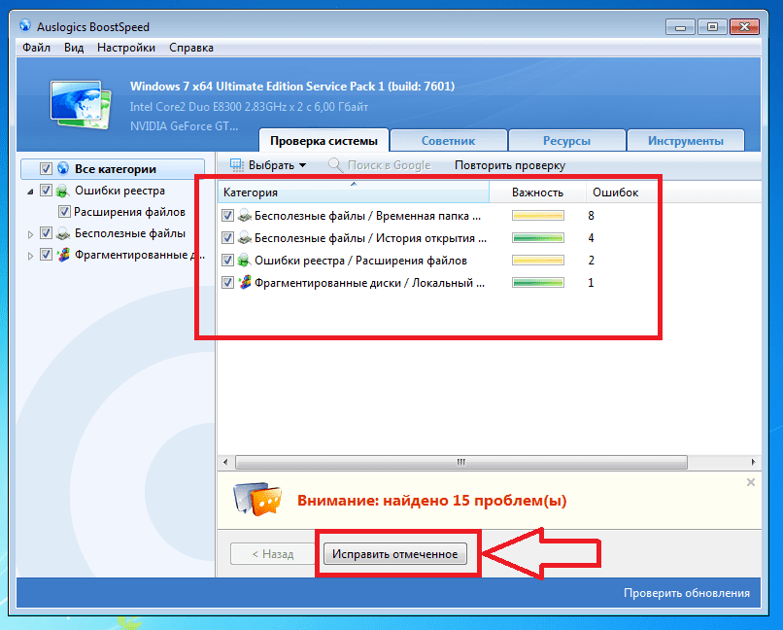Uncheck the История открытия results row
The image size is (783, 630).
[x=227, y=238]
